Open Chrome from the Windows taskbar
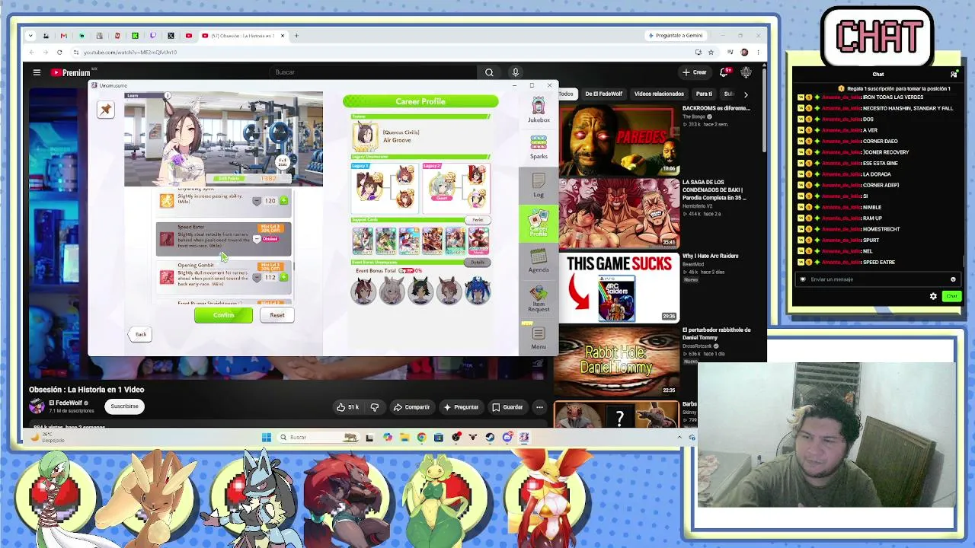Image resolution: width=975 pixels, height=548 pixels. pos(421,438)
